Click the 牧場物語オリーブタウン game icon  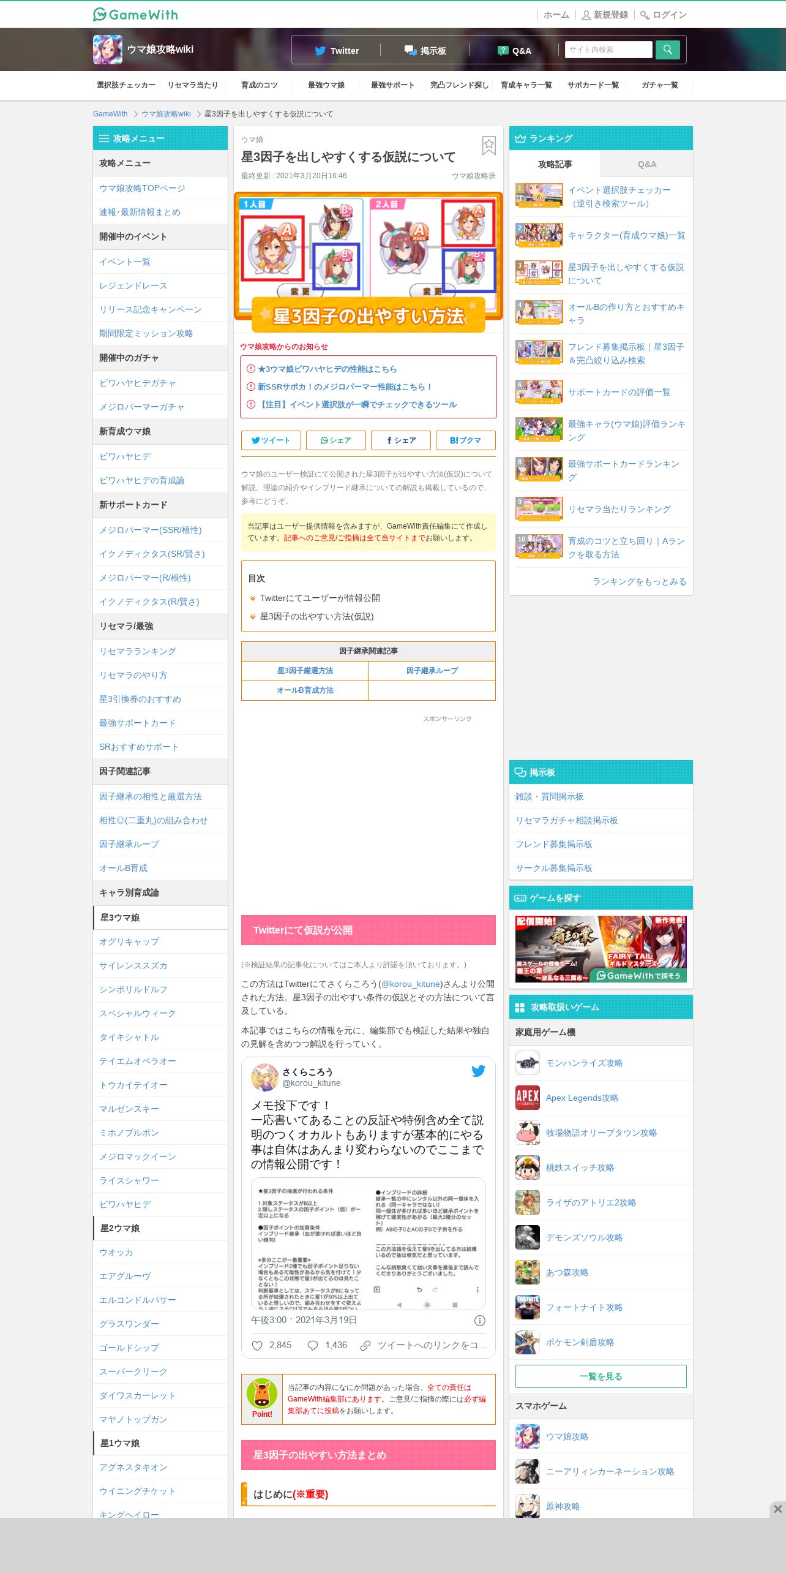[x=528, y=1133]
